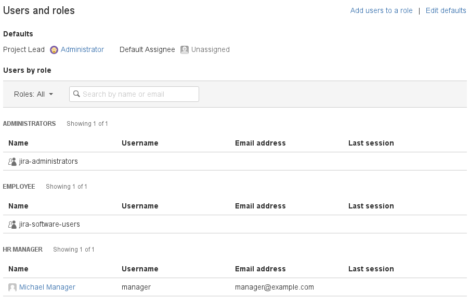Click Michael Manager's avatar icon
The height and width of the screenshot is (301, 470).
coord(12,287)
